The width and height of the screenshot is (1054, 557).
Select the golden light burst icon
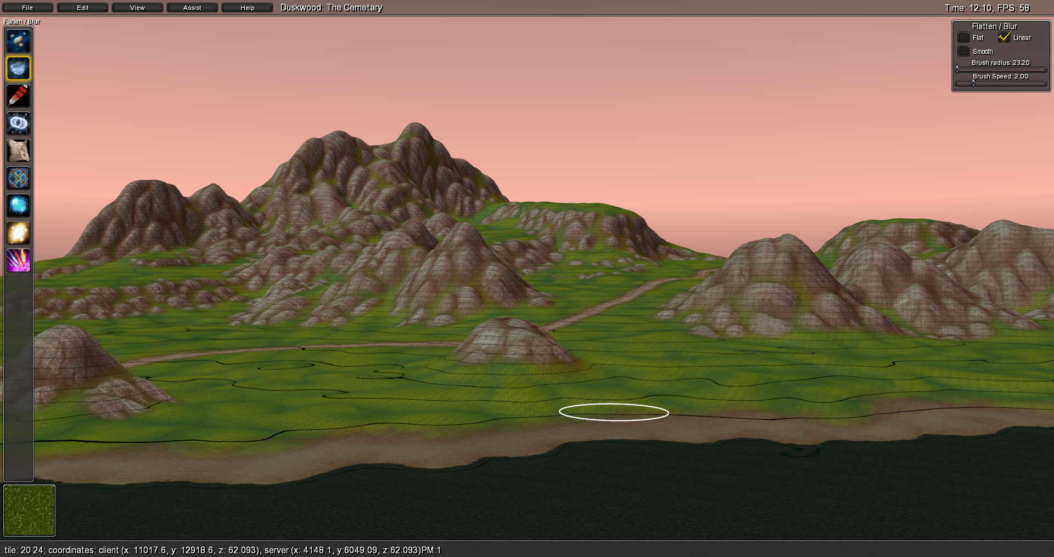(18, 233)
